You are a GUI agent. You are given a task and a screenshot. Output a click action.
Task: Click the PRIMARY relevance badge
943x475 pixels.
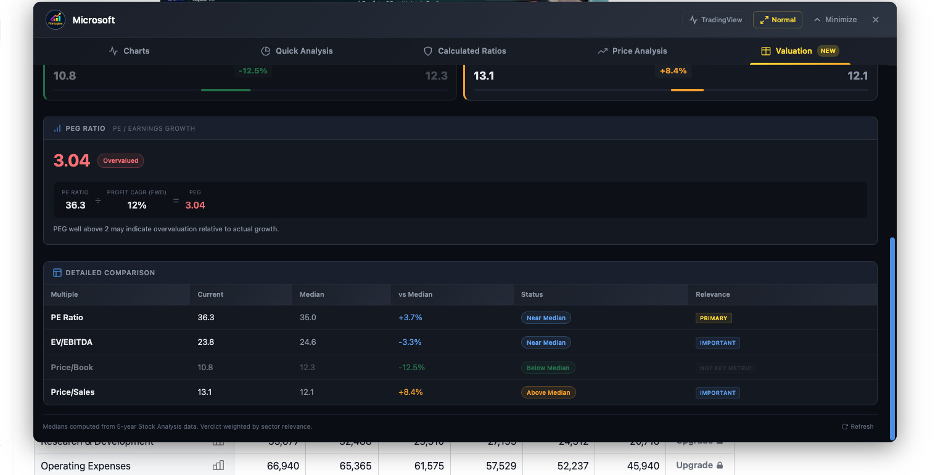713,318
